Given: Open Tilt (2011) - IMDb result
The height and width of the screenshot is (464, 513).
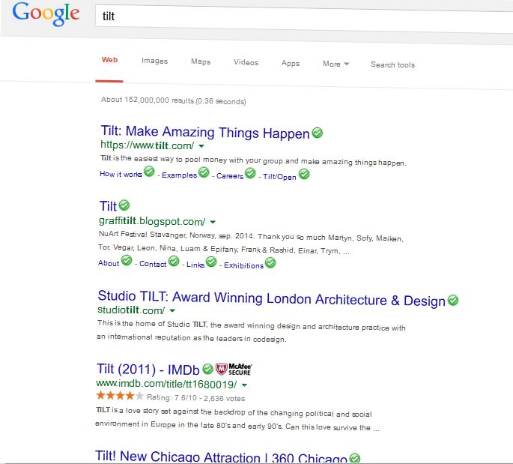Looking at the screenshot, I should [148, 370].
